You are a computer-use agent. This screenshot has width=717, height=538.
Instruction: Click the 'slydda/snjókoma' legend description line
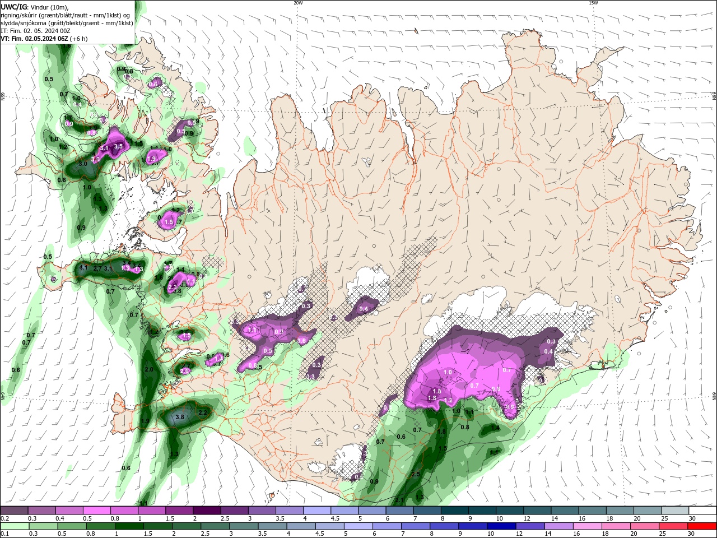pyautogui.click(x=67, y=23)
